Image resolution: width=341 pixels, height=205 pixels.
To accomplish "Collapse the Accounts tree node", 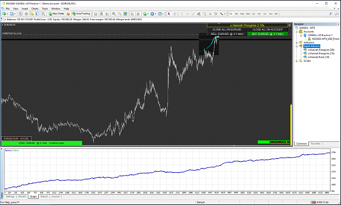I will 297,32.
